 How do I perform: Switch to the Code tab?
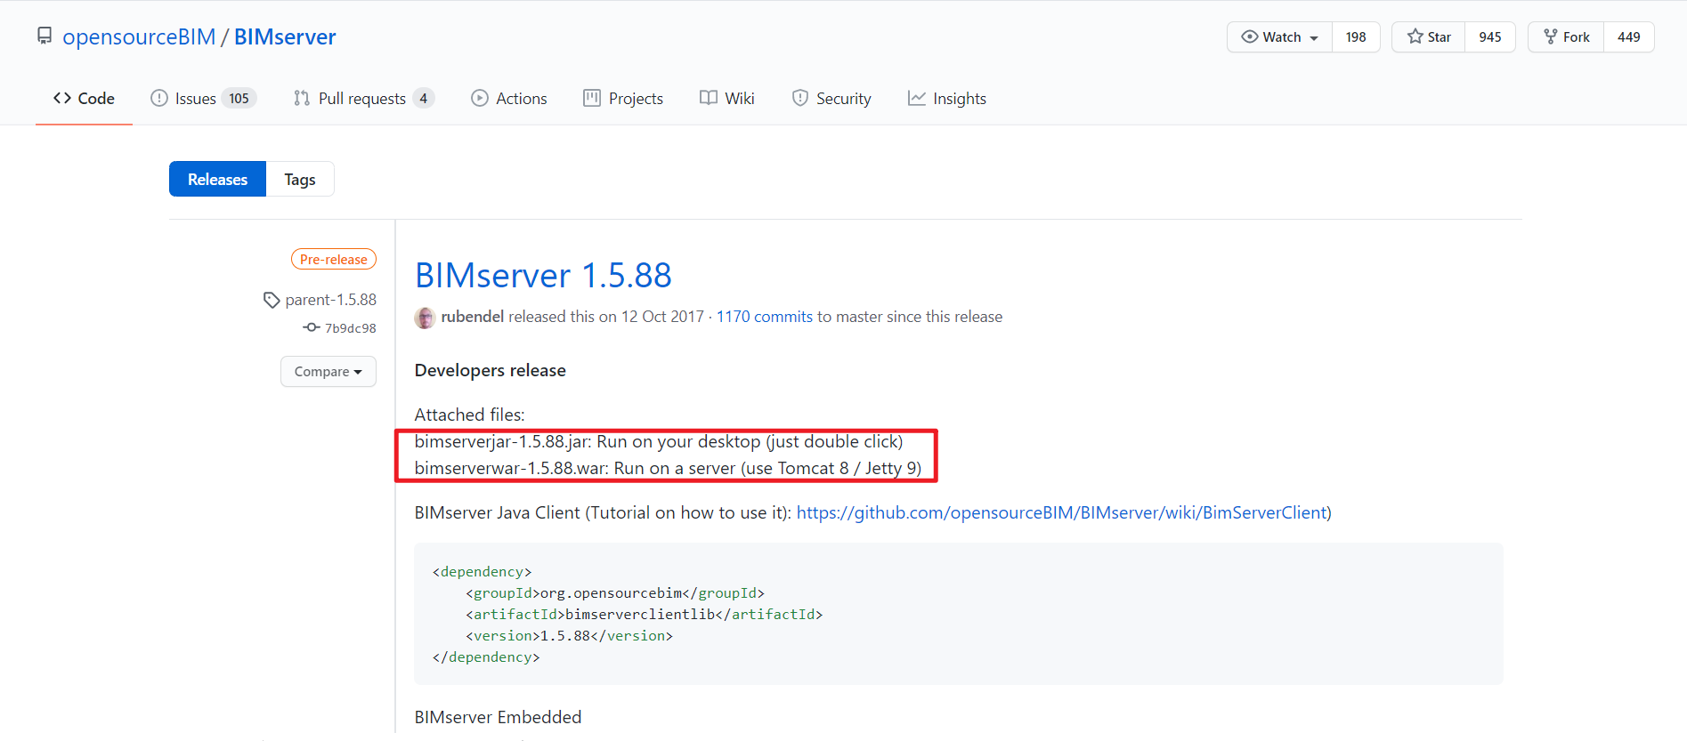pyautogui.click(x=84, y=98)
